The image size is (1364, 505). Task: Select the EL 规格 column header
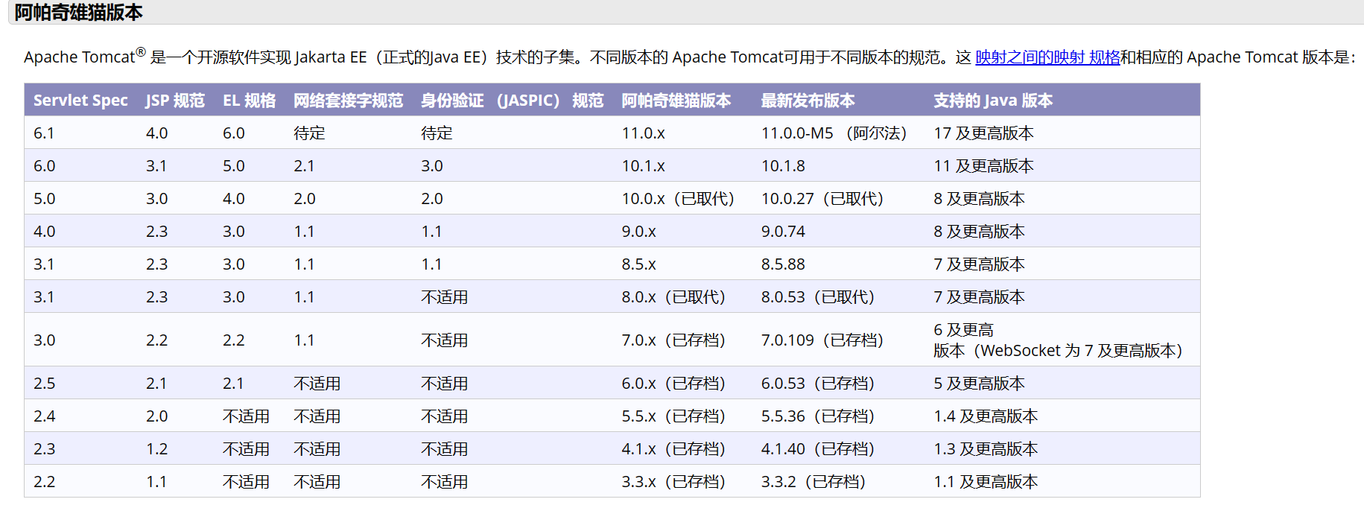click(249, 101)
